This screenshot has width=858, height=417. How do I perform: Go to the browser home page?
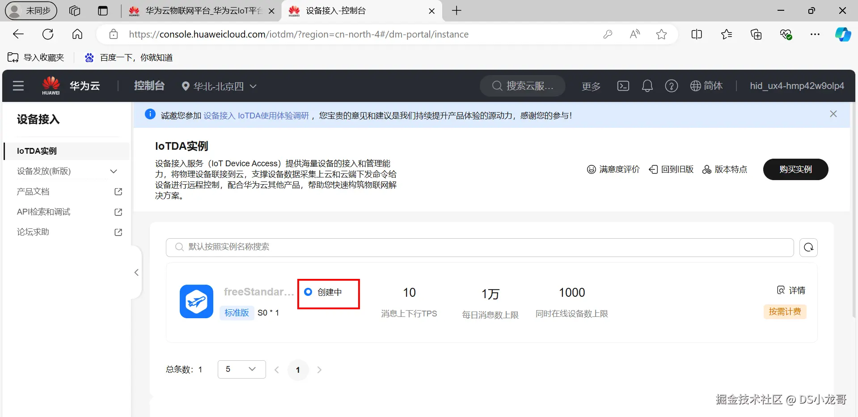tap(77, 34)
